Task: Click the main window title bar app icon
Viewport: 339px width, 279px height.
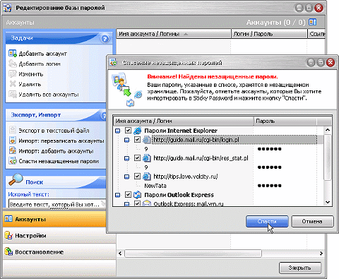Action: tap(8, 8)
